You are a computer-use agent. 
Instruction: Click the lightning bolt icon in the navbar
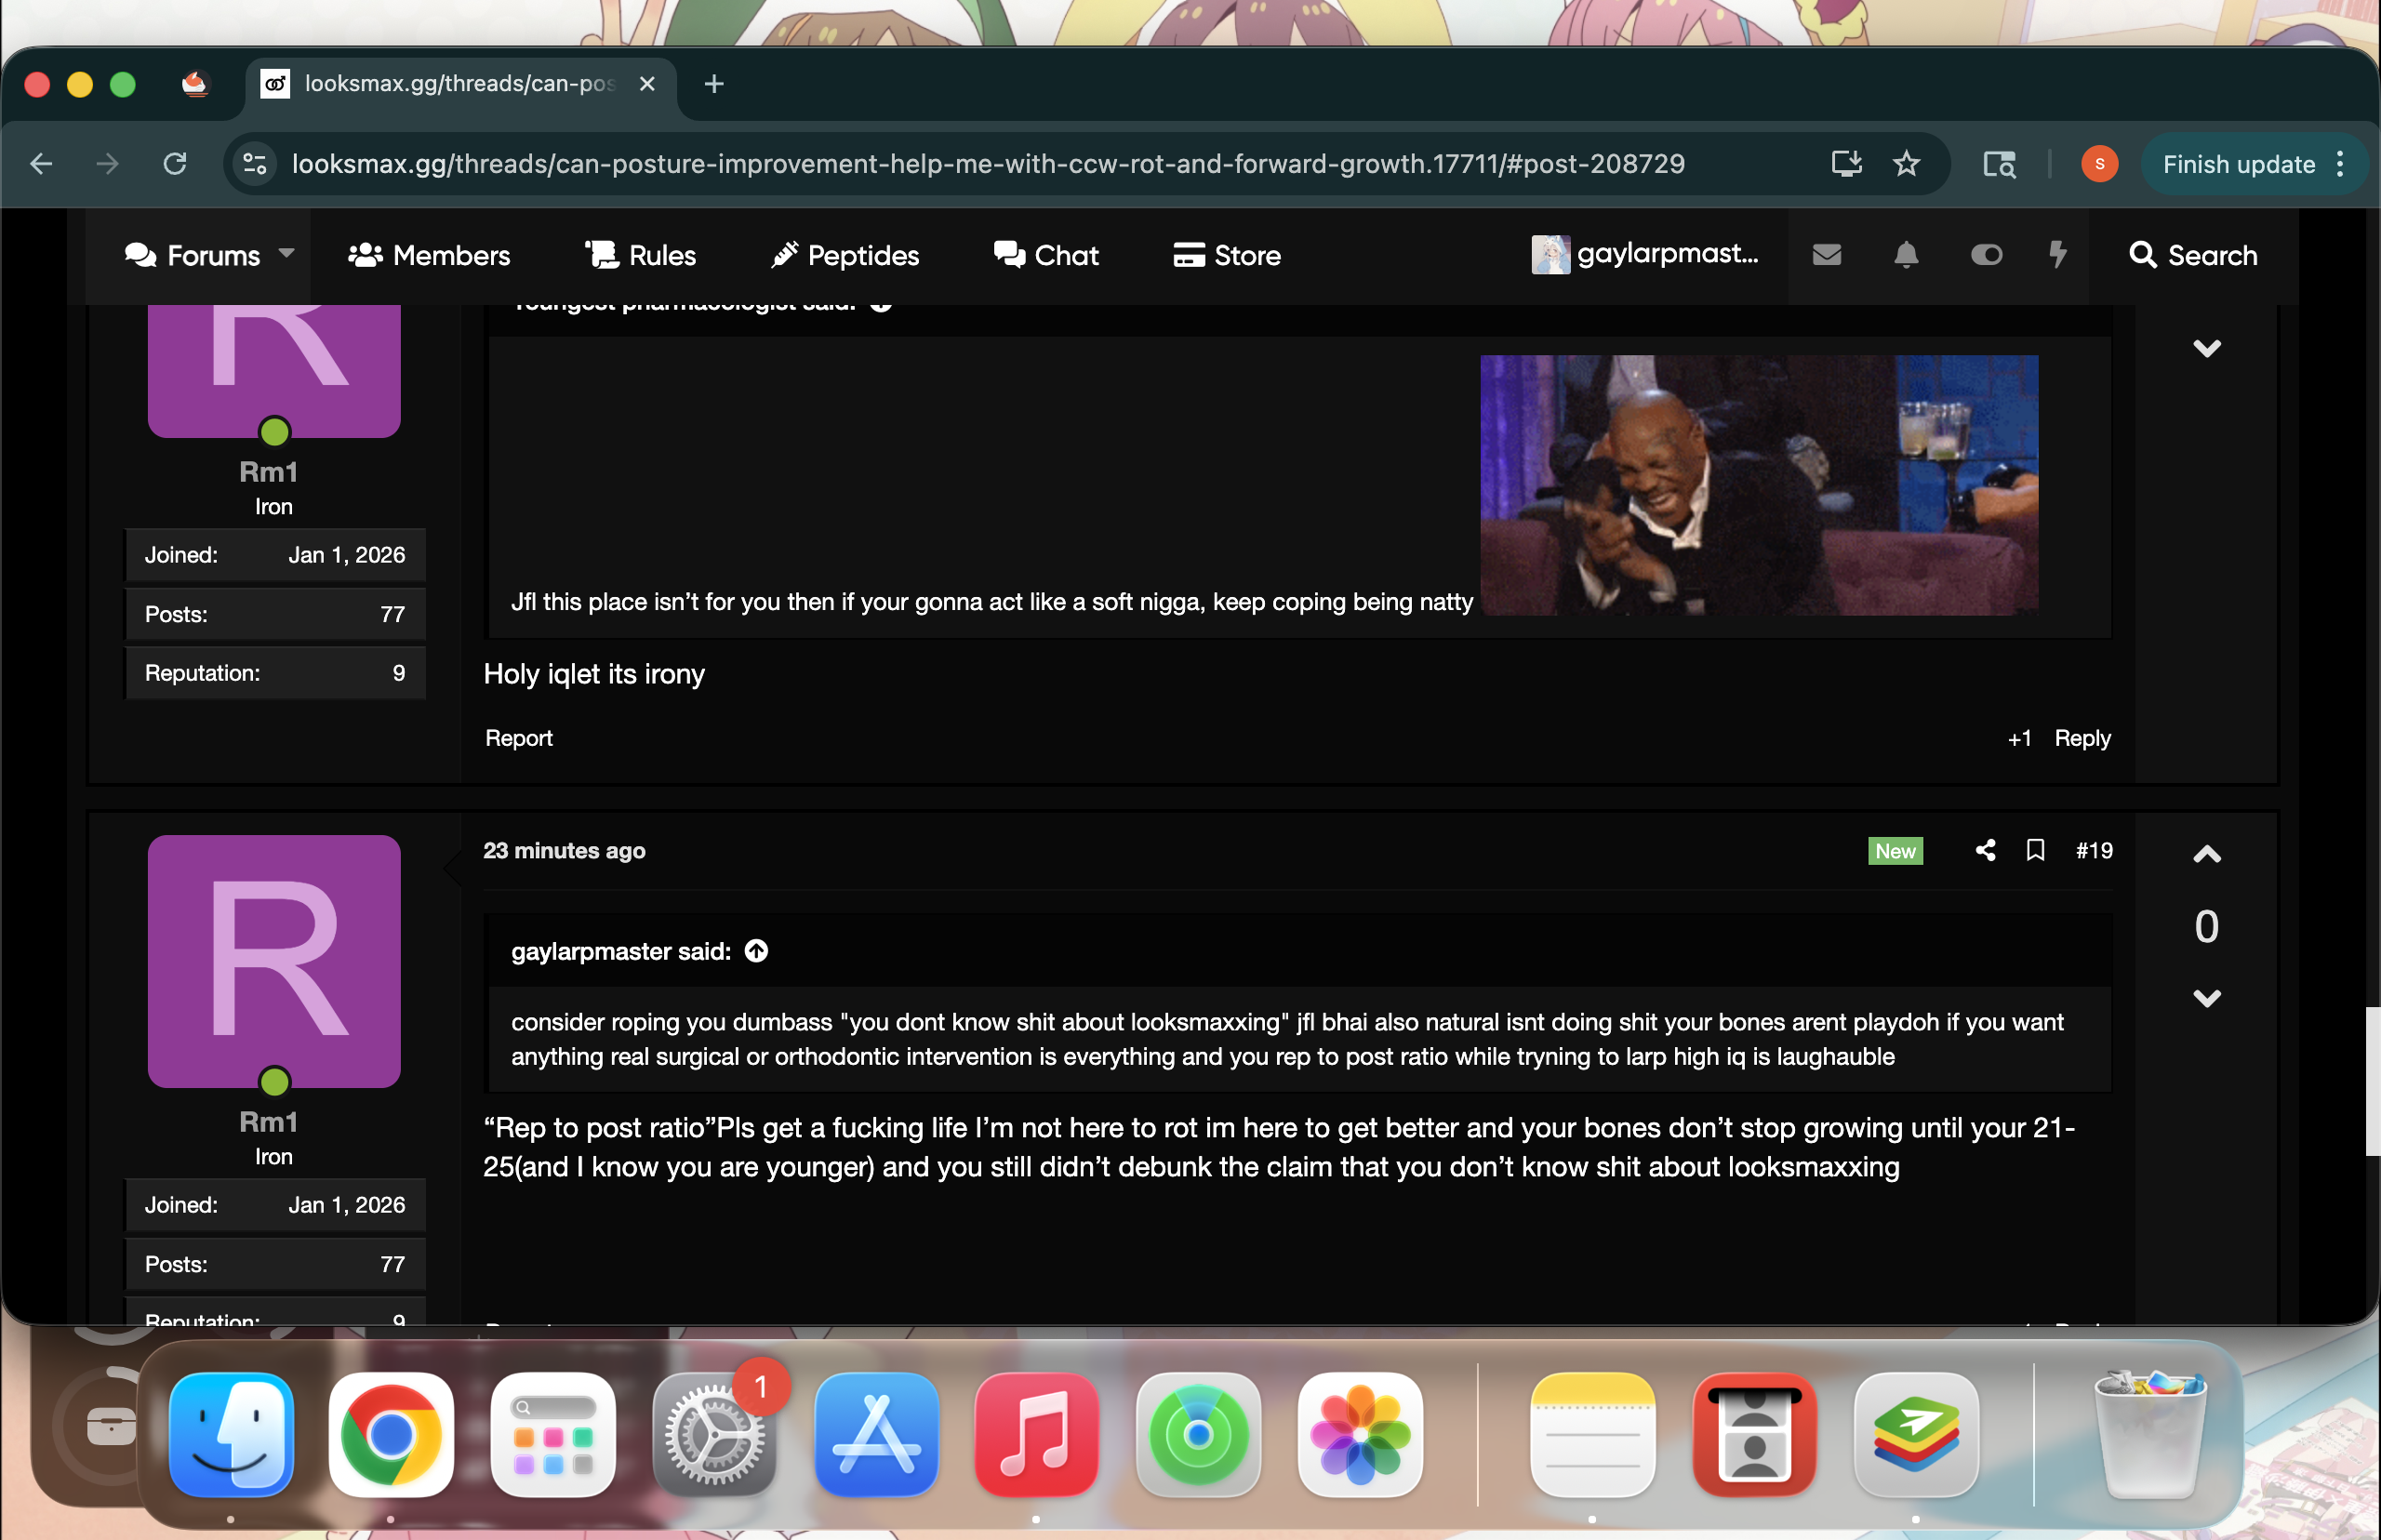(2059, 255)
